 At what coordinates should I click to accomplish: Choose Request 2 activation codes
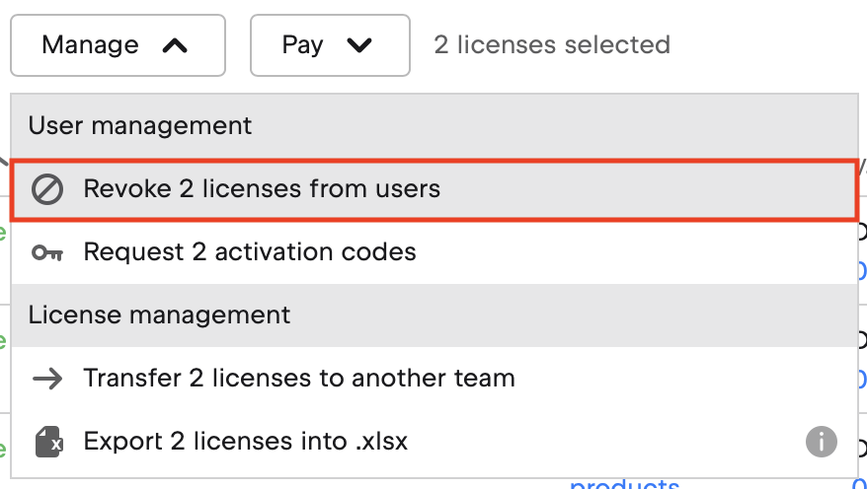tap(250, 252)
